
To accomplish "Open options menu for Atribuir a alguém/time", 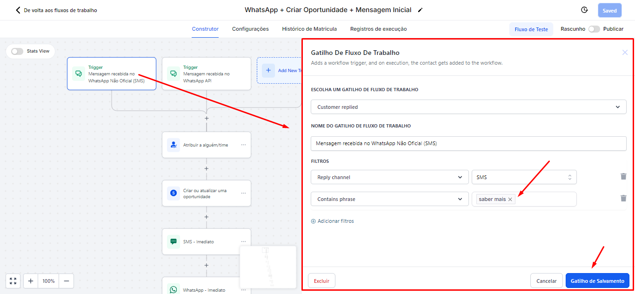I will 243,145.
